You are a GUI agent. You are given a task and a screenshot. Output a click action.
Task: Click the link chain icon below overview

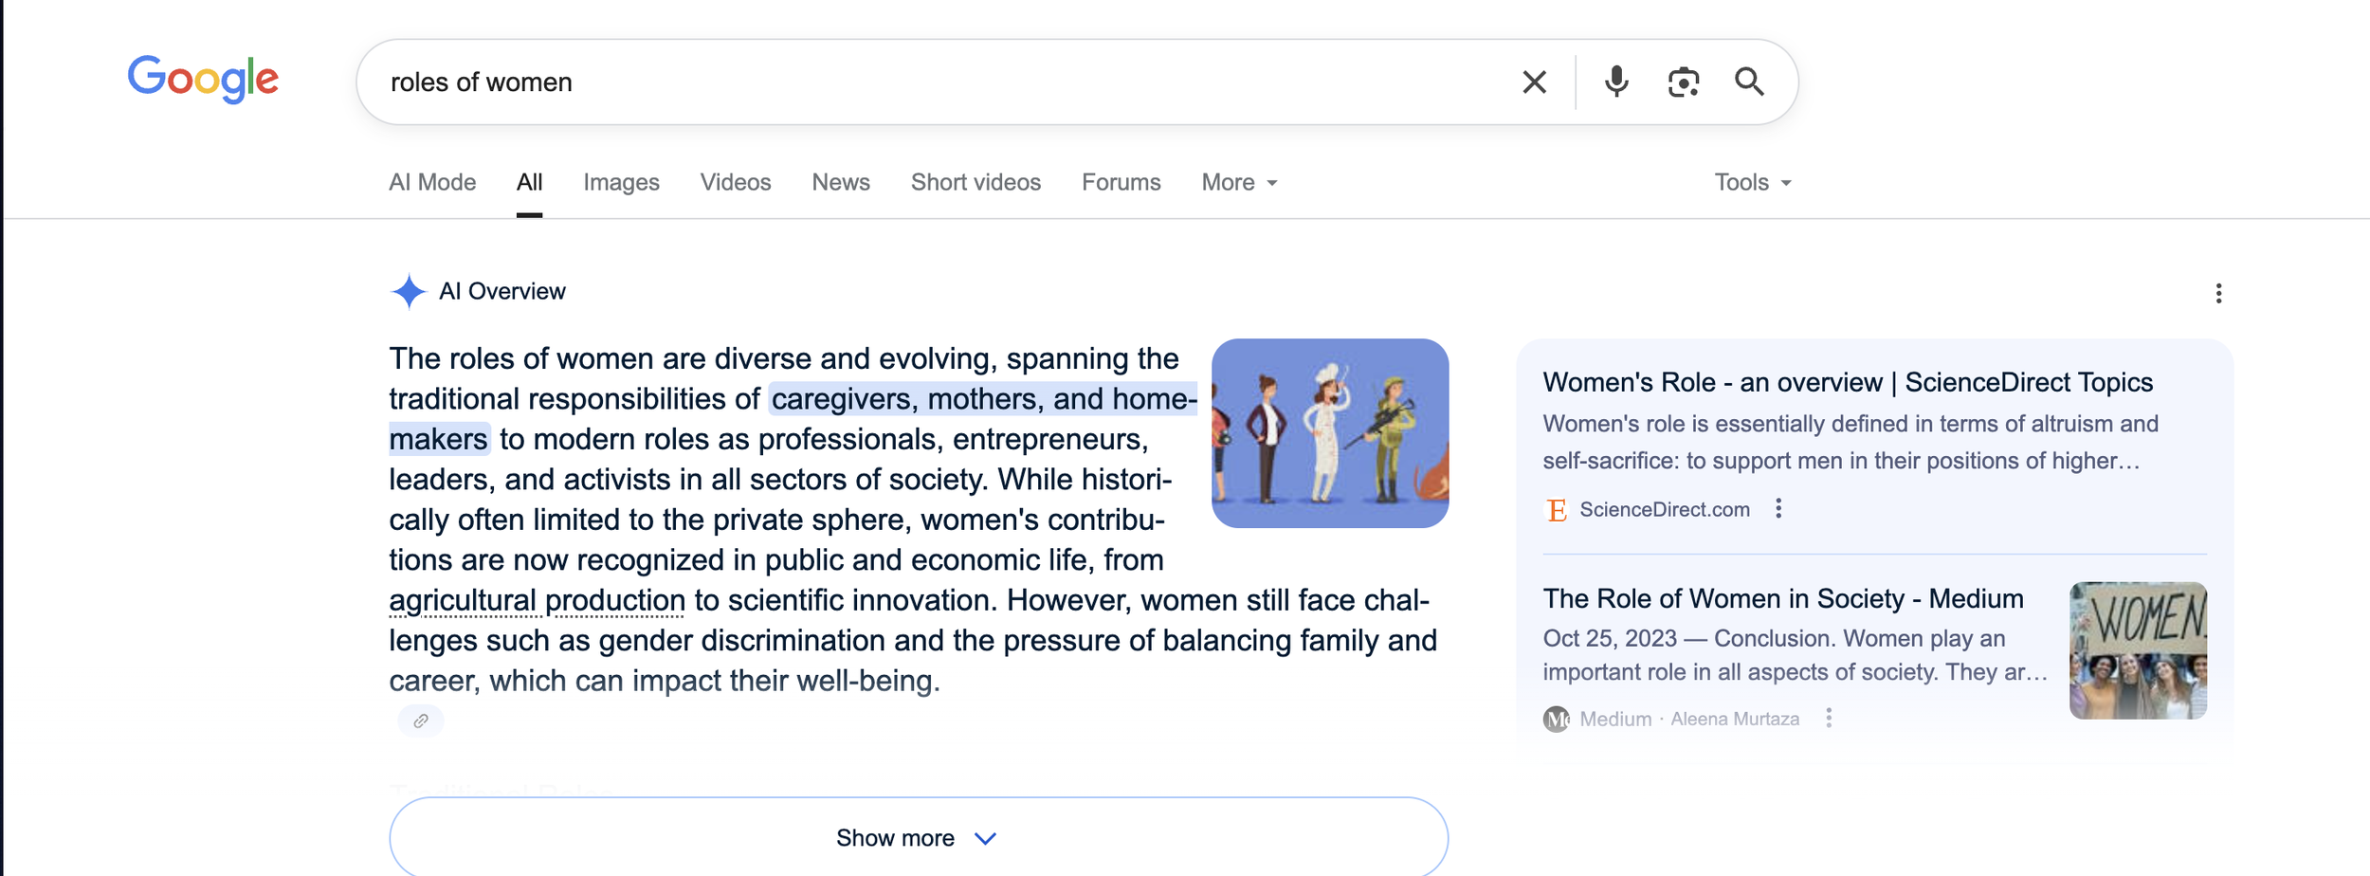421,721
